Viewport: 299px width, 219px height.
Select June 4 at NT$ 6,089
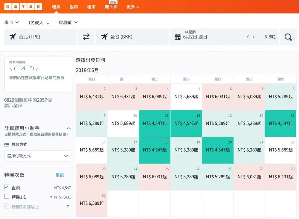pos(155,97)
